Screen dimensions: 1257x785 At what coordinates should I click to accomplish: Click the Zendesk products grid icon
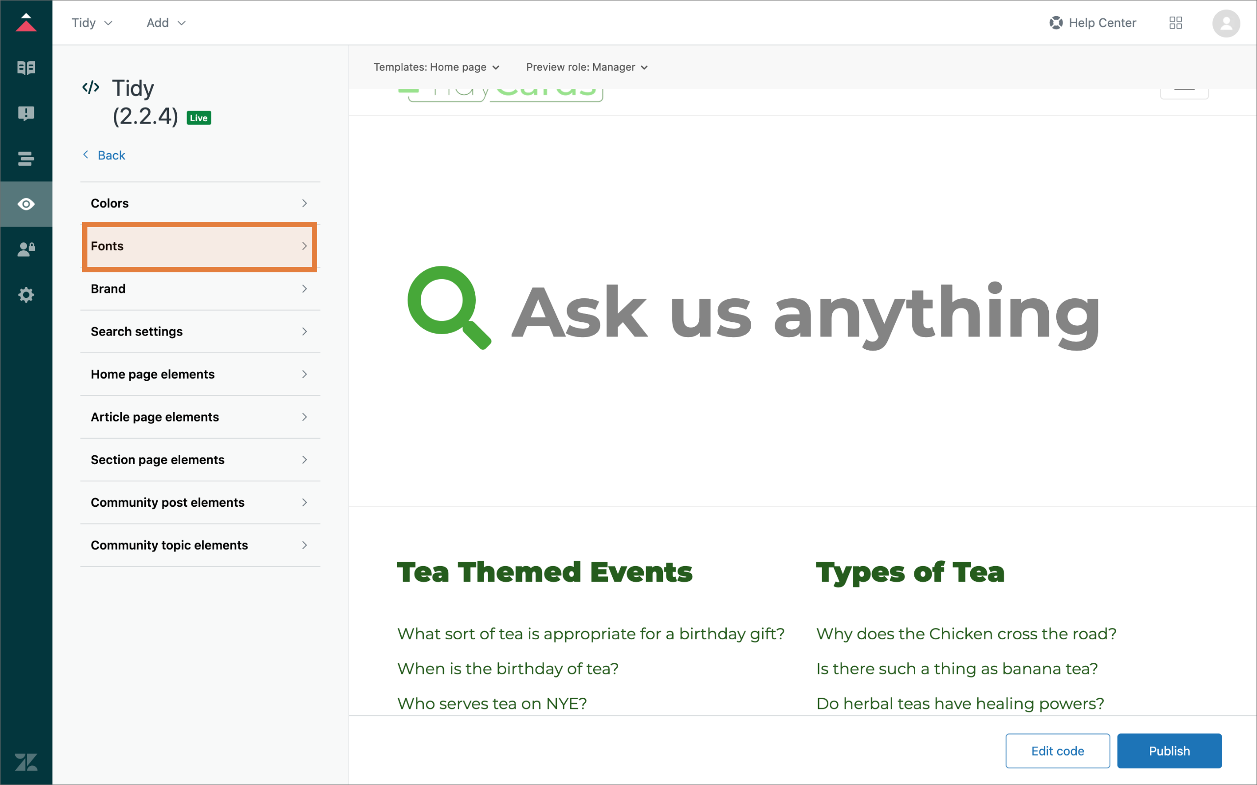click(x=1175, y=23)
